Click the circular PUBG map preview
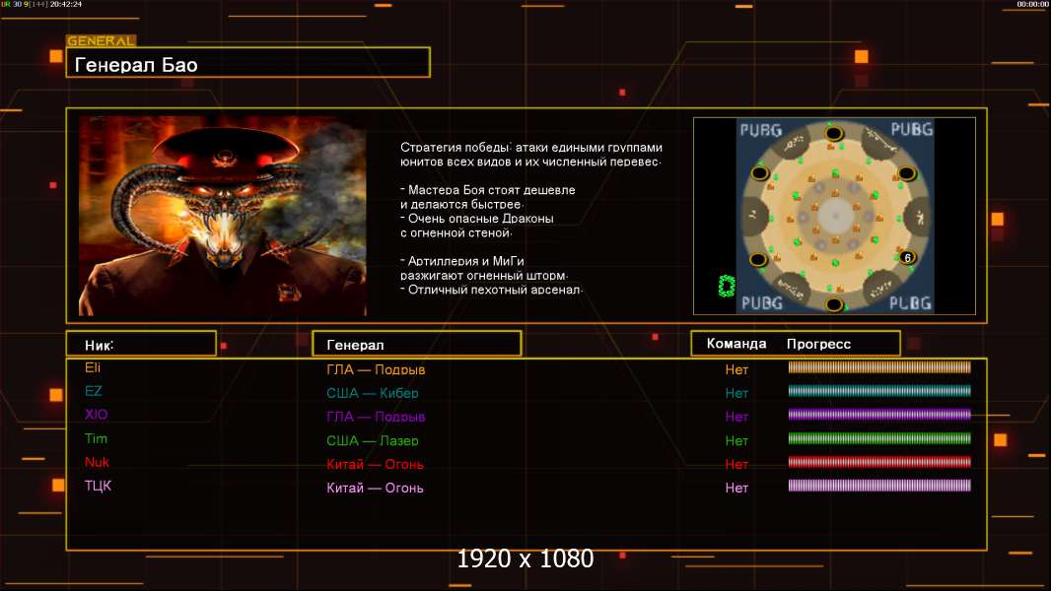1051x591 pixels. pyautogui.click(x=834, y=216)
